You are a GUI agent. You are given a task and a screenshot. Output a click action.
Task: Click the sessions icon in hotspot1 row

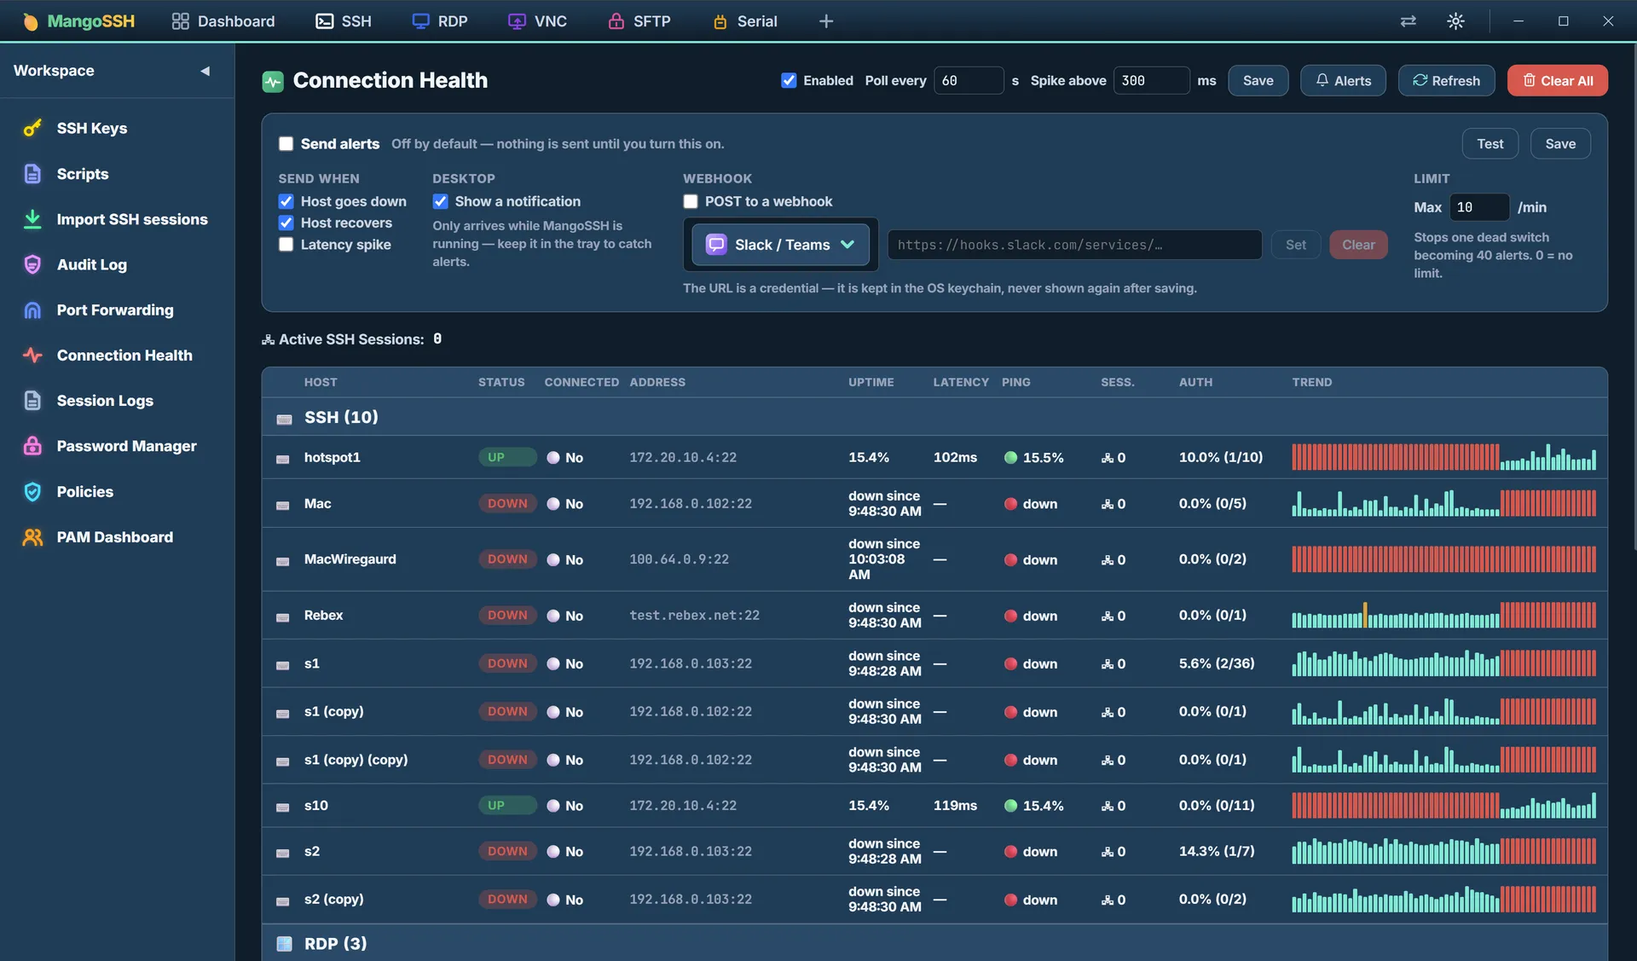(1107, 458)
